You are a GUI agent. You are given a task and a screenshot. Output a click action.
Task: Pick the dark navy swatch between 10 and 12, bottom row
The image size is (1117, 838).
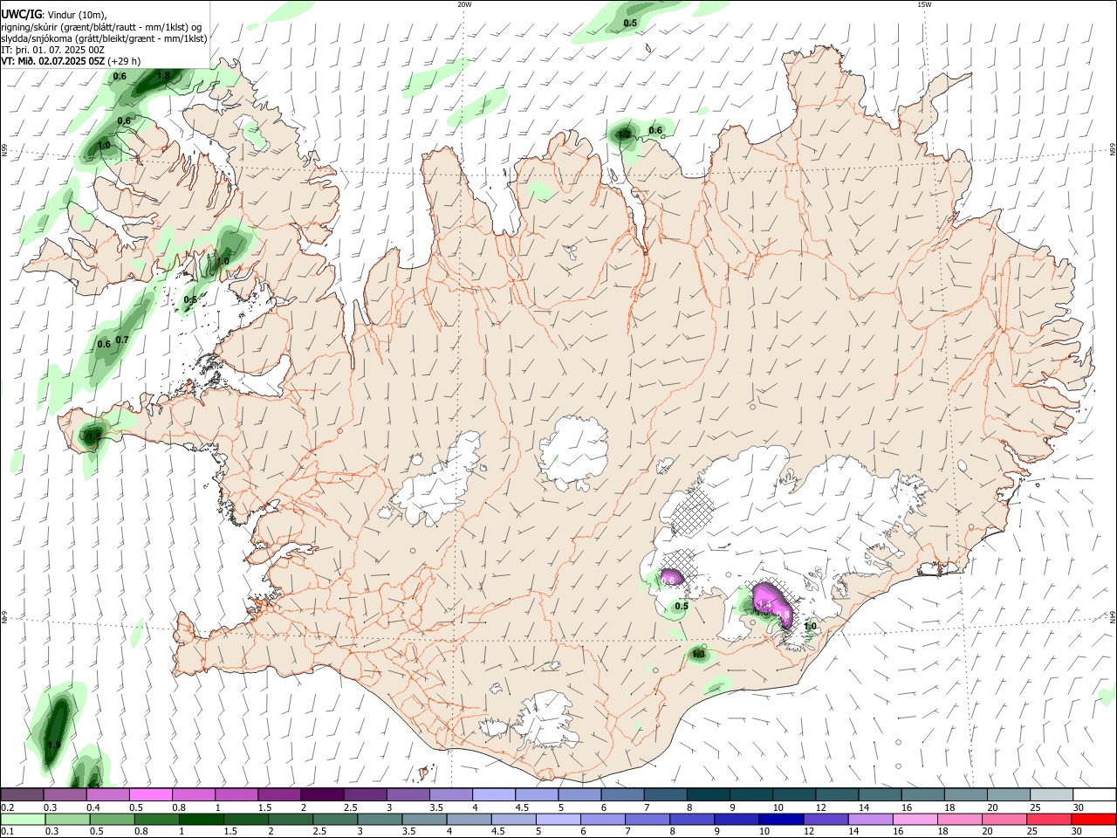[779, 819]
